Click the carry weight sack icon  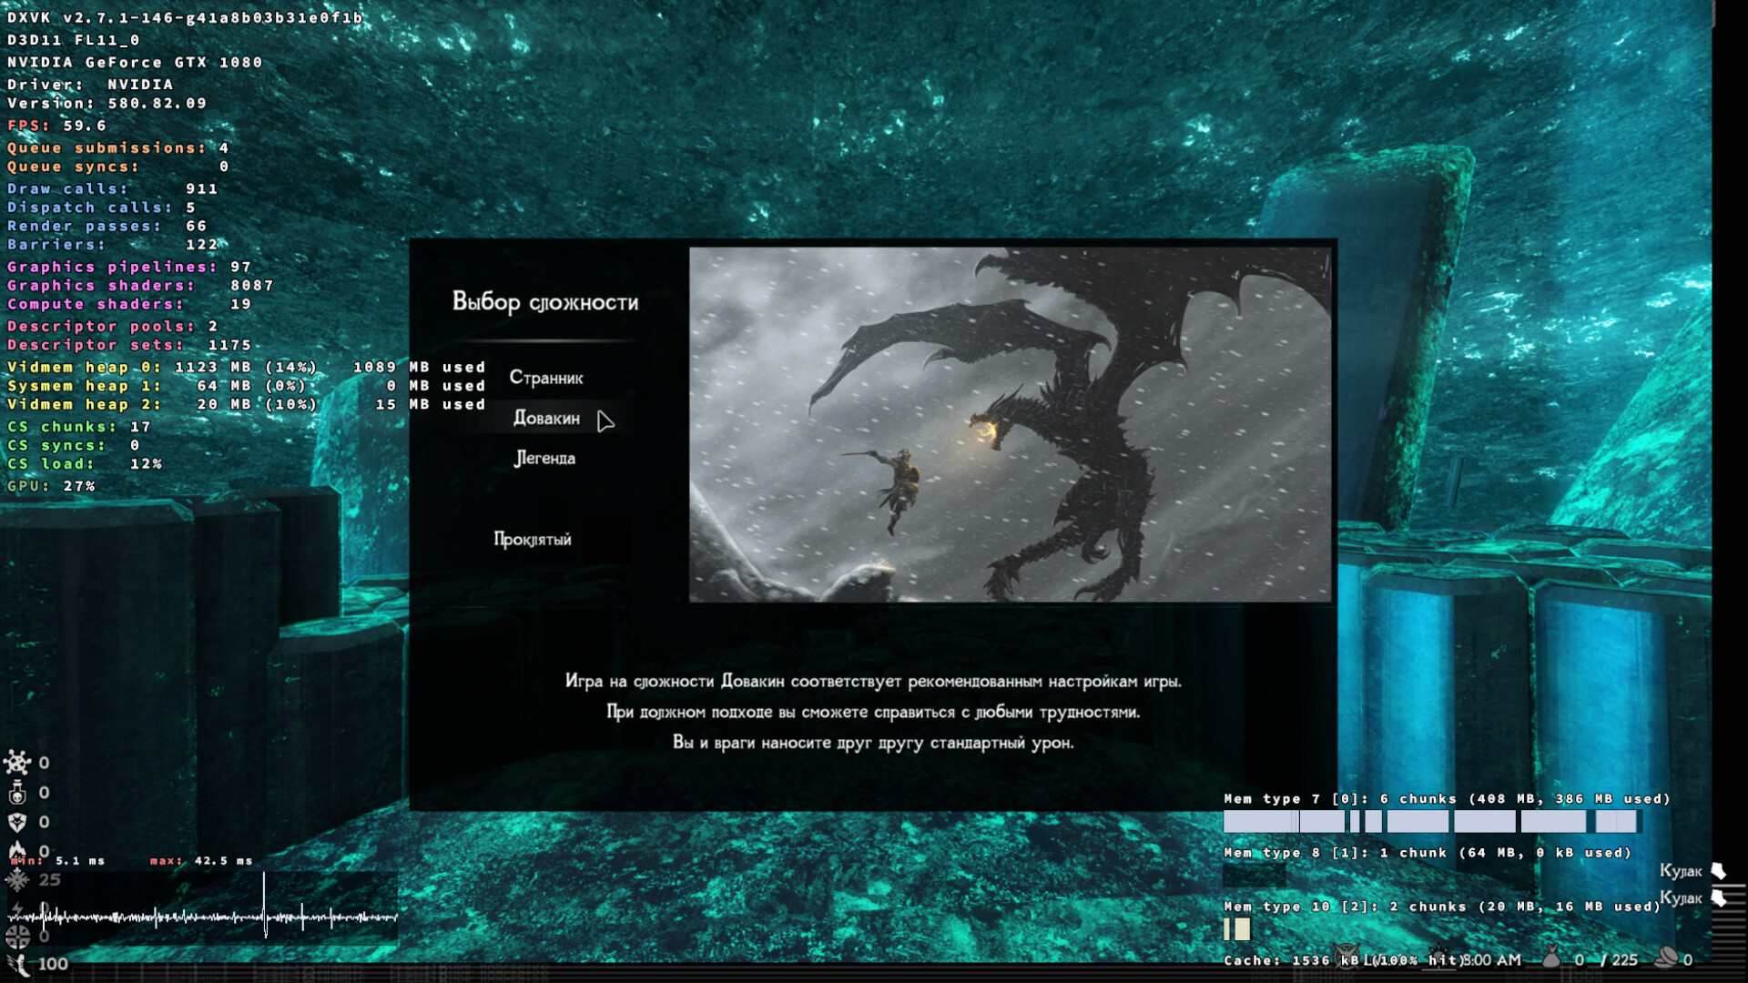(1551, 958)
